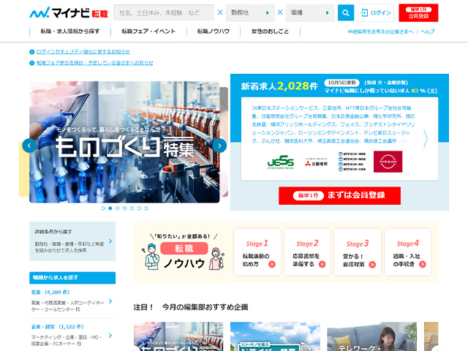Select fourth carousel dot indicator
468x351 pixels.
coord(124,208)
